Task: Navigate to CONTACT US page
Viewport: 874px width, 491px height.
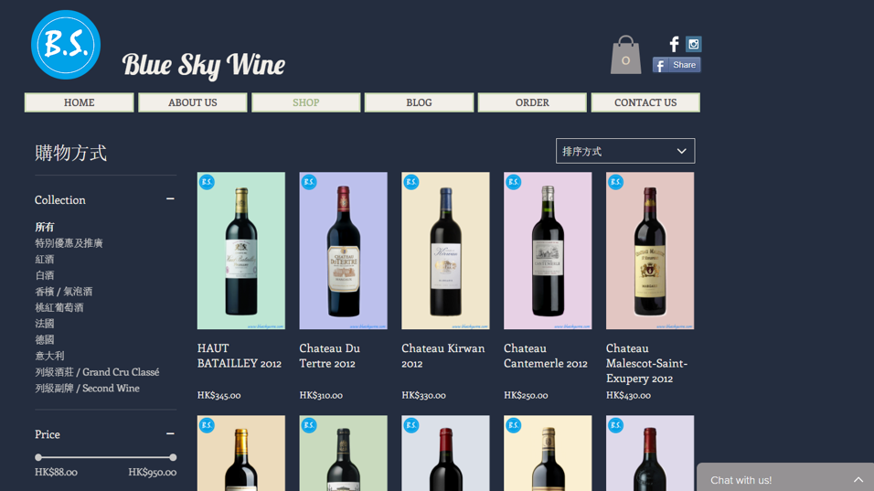Action: [x=645, y=102]
